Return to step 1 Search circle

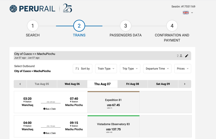click(33, 26)
